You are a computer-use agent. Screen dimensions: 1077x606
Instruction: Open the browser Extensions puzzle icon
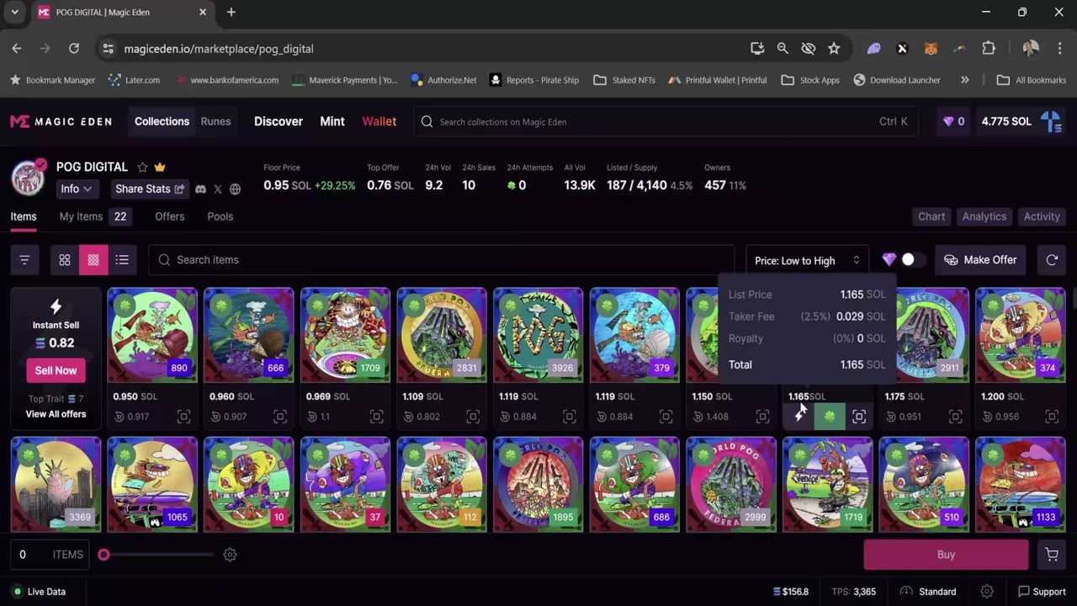[989, 49]
